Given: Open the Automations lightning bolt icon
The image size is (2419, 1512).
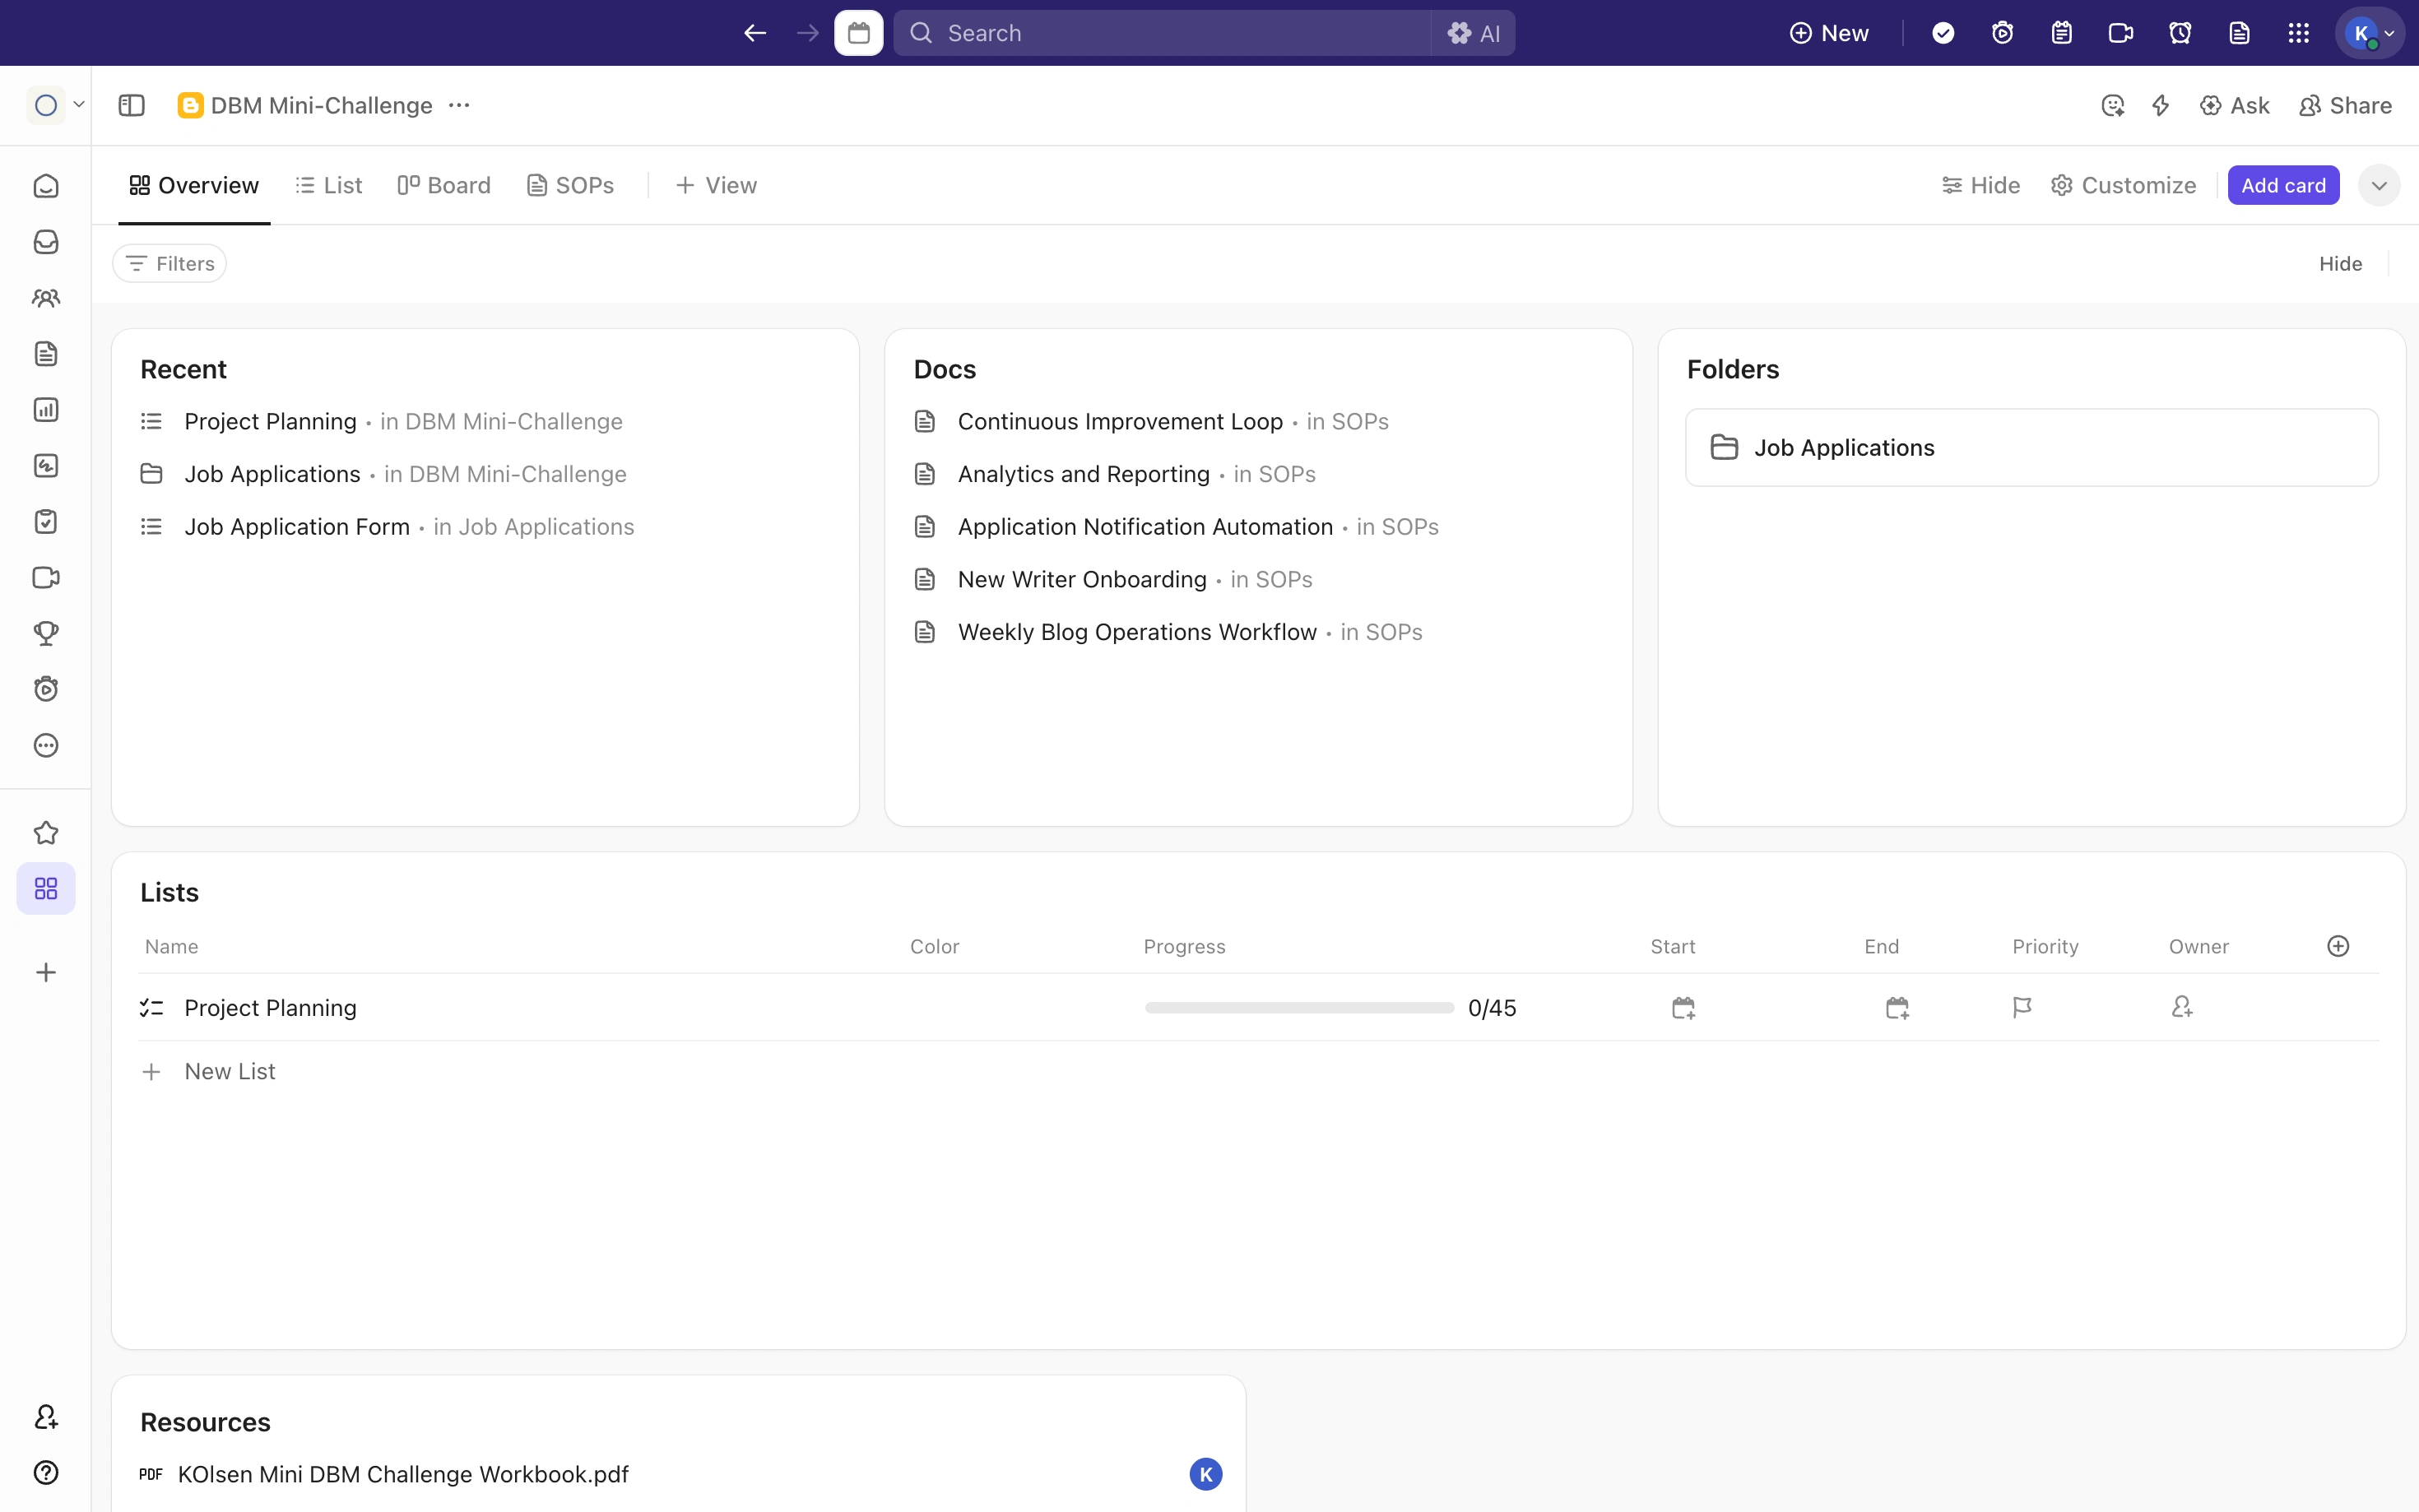Looking at the screenshot, I should pyautogui.click(x=2160, y=105).
